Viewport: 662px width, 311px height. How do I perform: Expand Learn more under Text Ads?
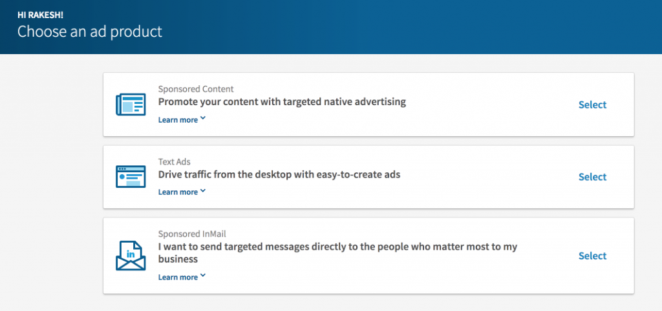pos(182,192)
